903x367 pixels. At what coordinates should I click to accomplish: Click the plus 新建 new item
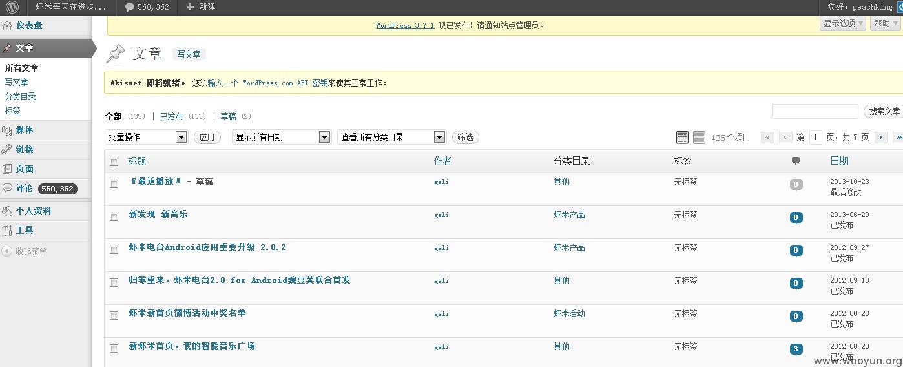click(x=201, y=7)
